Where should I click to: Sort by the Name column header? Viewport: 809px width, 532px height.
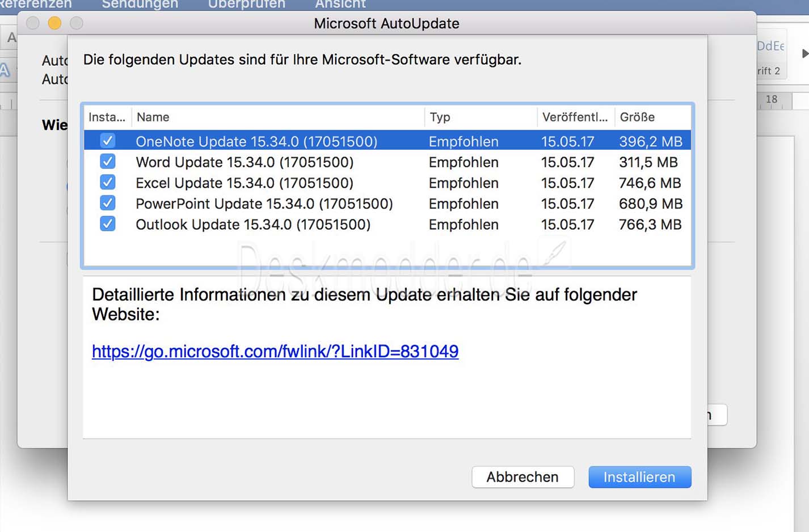click(x=278, y=117)
